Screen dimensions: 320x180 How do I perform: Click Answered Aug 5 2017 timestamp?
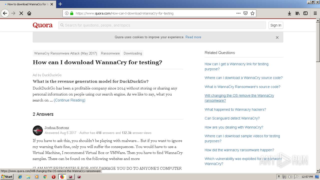click(x=60, y=133)
